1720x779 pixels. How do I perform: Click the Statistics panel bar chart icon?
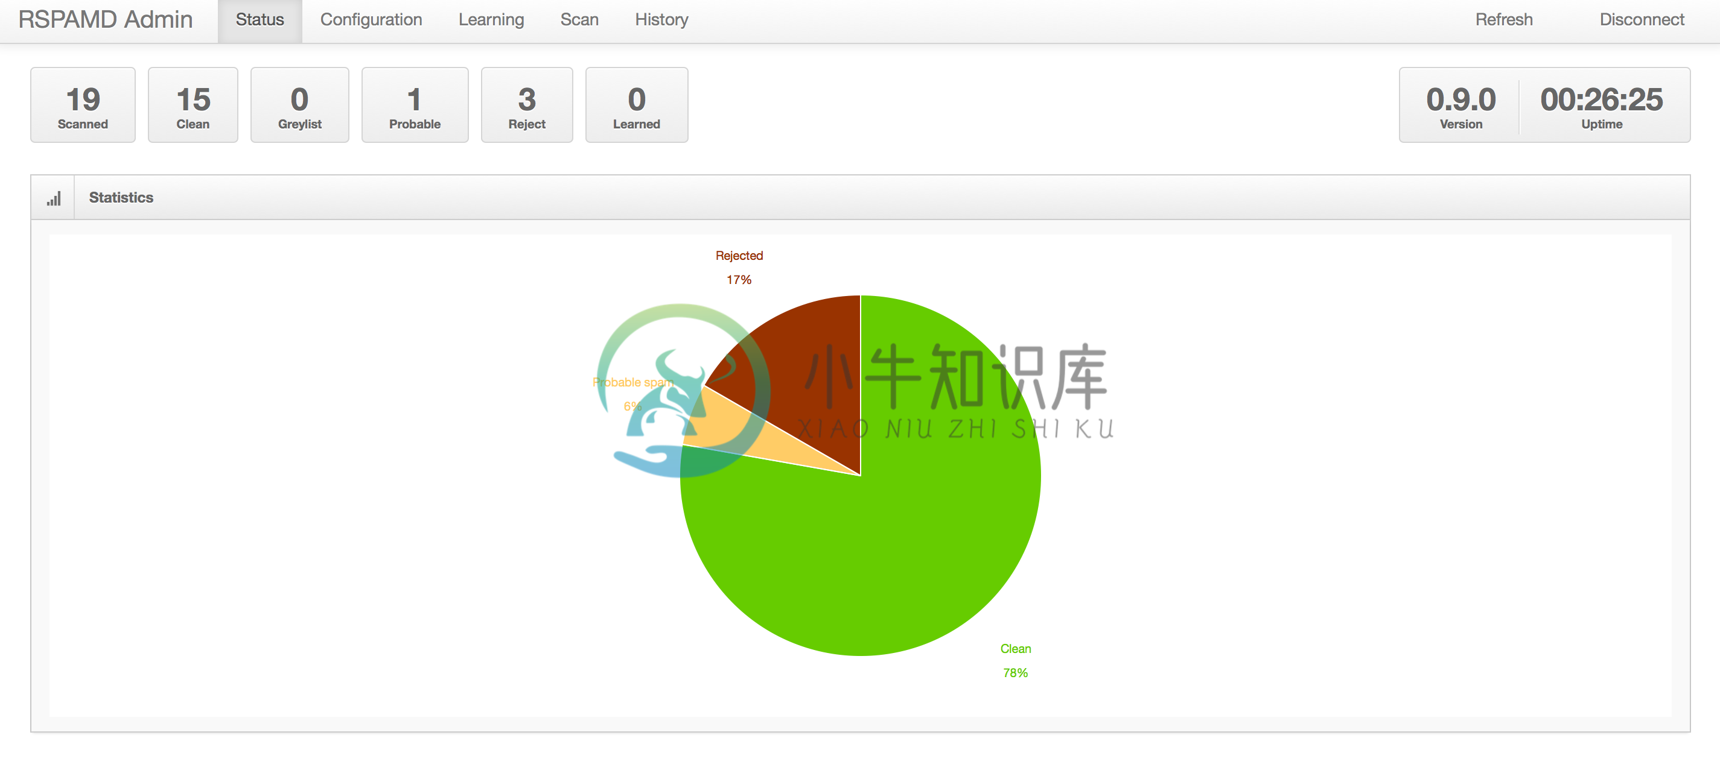click(x=51, y=197)
